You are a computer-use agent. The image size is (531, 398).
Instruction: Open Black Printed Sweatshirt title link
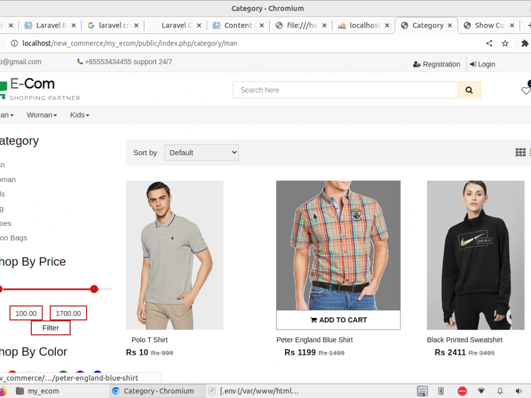(x=465, y=340)
